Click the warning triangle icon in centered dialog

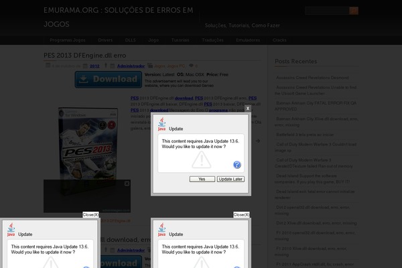point(202,159)
